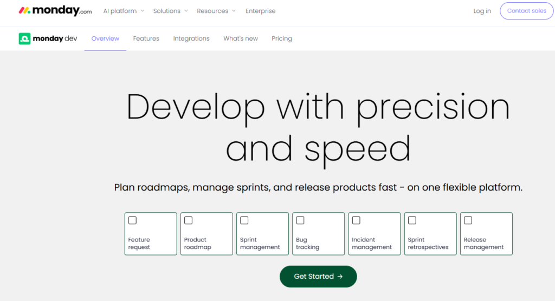Click the Contact sales button
Image resolution: width=555 pixels, height=301 pixels.
click(x=526, y=11)
